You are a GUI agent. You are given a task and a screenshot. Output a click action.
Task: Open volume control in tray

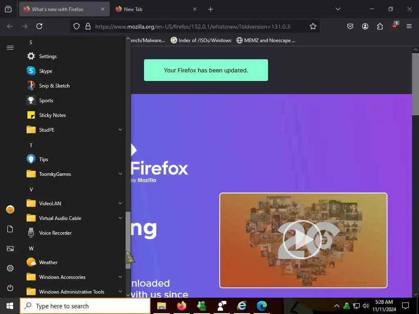[366, 306]
